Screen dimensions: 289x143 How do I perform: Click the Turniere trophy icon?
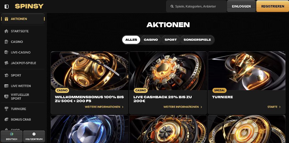(x=6, y=109)
